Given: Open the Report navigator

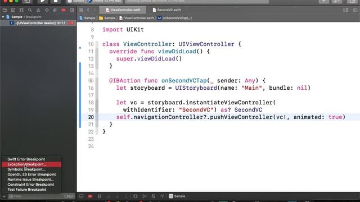Looking at the screenshot, I should (72, 10).
